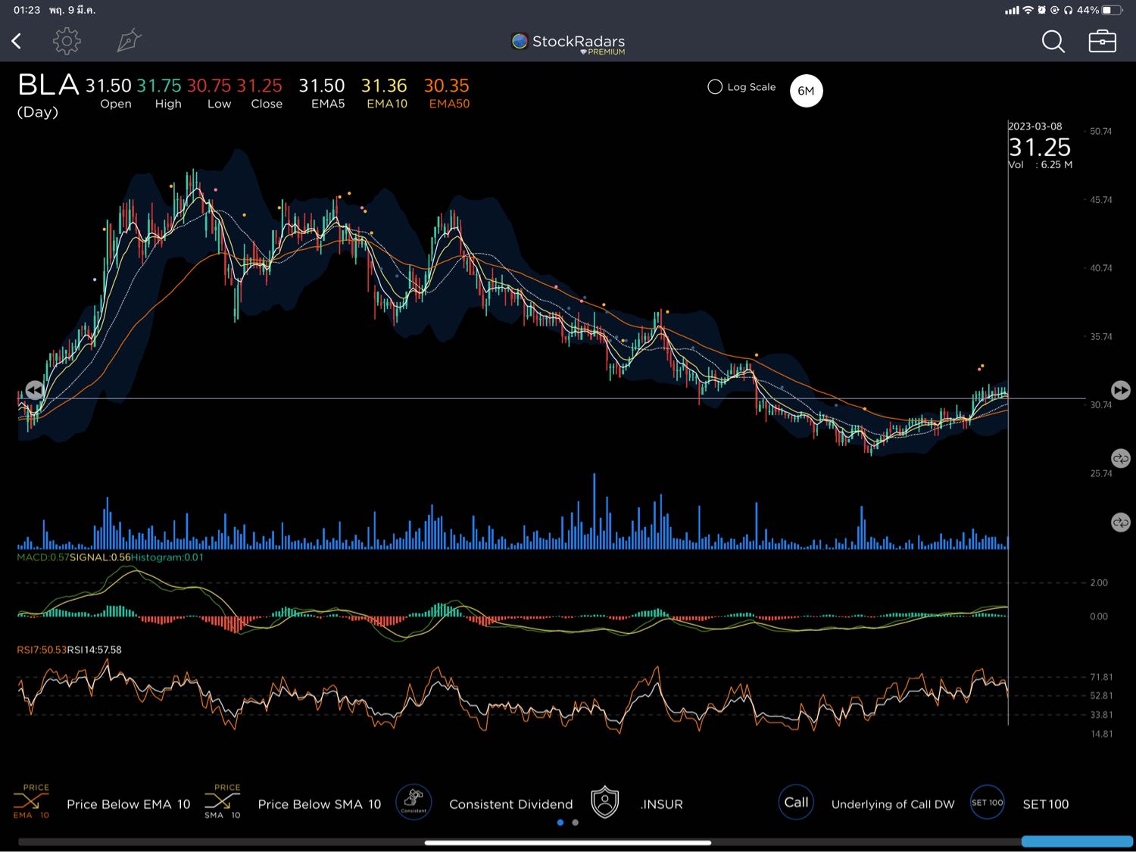Tap the insurance sector shield icon
The image size is (1136, 852).
pyautogui.click(x=605, y=802)
